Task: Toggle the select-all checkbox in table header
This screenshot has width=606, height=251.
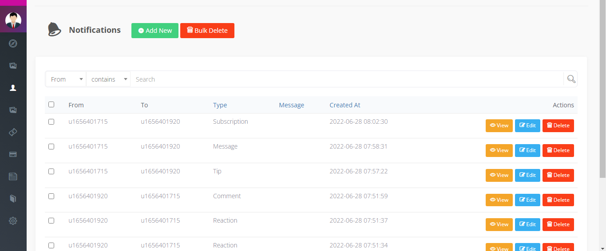Action: pos(51,105)
